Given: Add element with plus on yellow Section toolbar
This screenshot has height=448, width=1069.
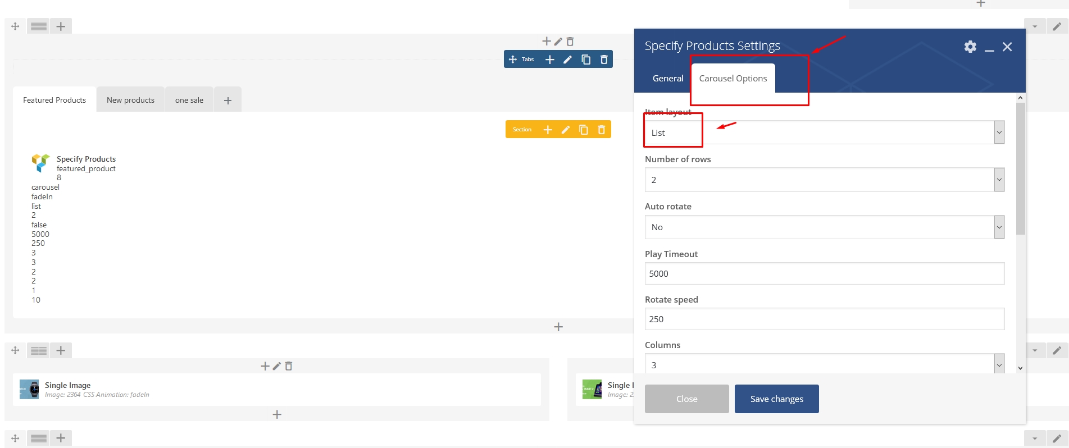Looking at the screenshot, I should pos(548,130).
